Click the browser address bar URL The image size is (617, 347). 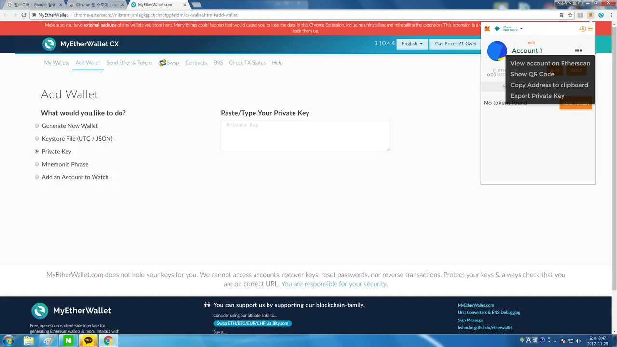(155, 15)
